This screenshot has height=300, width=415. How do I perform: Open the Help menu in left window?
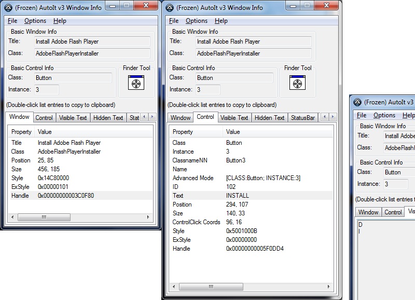(x=60, y=21)
